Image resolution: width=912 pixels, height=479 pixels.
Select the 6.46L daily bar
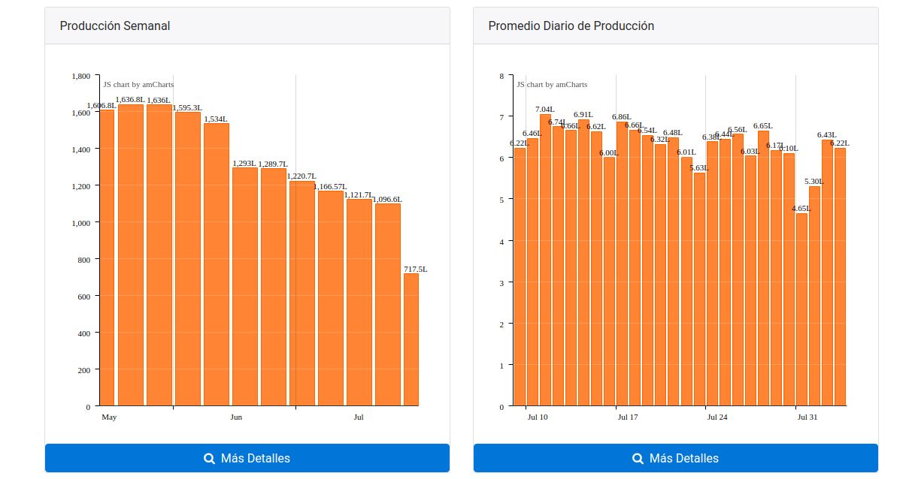pyautogui.click(x=532, y=273)
